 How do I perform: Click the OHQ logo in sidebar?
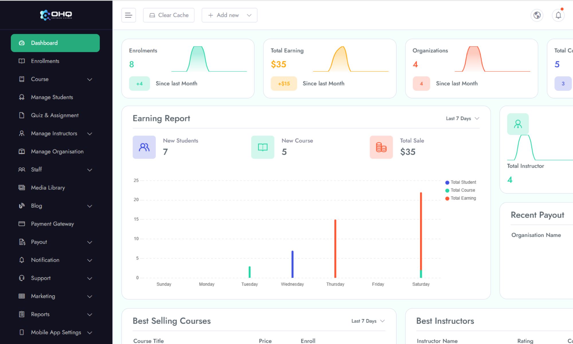point(56,15)
